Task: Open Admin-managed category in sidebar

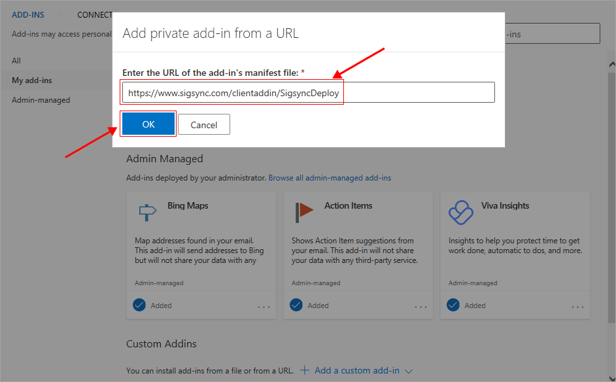Action: [41, 100]
